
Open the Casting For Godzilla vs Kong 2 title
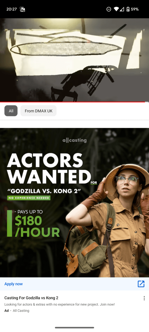(31, 298)
